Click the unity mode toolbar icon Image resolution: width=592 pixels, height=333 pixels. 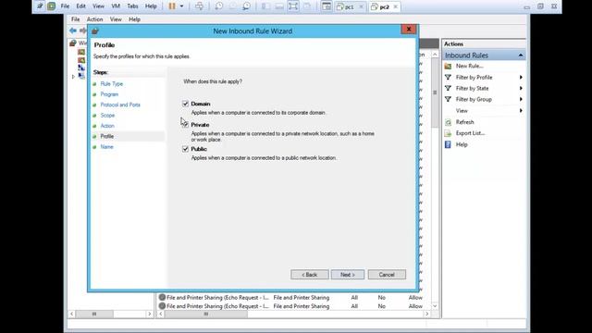pos(307,6)
